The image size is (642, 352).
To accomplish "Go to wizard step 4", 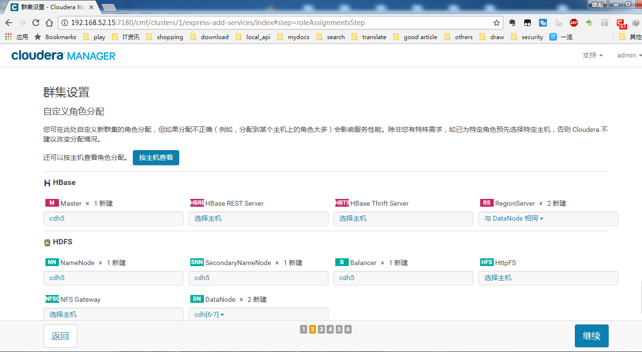I will pyautogui.click(x=330, y=329).
